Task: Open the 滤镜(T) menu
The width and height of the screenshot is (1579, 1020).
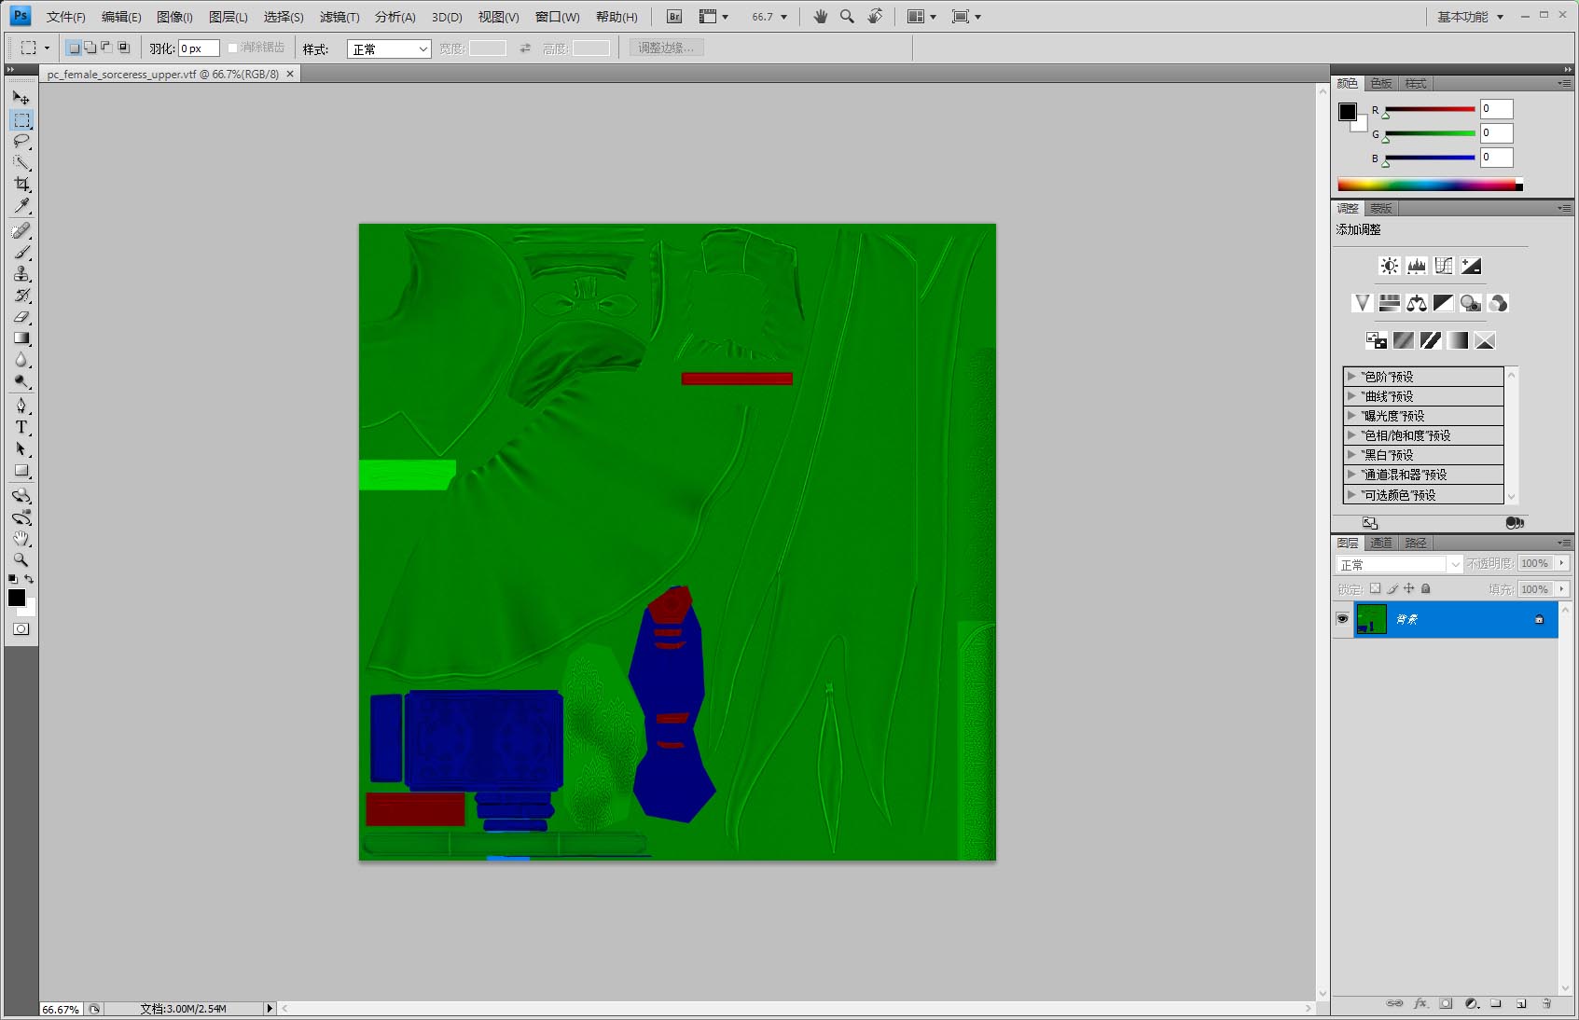Action: click(339, 17)
